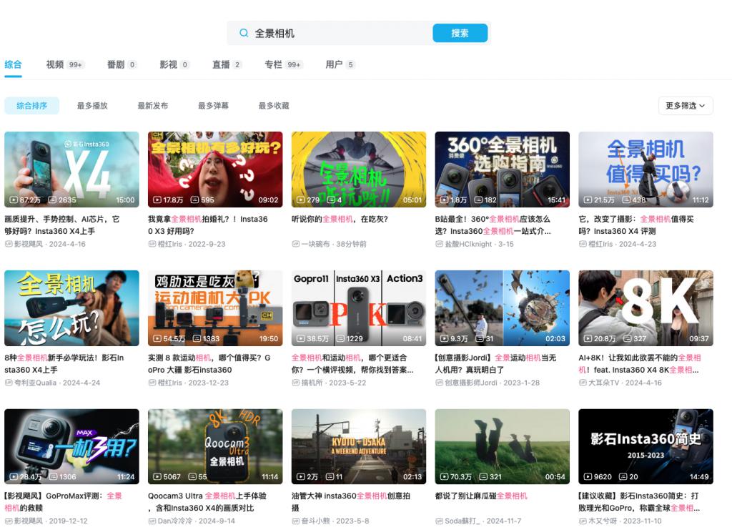The image size is (732, 530).
Task: Click the uploader icon beside 大耳朵TV
Action: [583, 383]
